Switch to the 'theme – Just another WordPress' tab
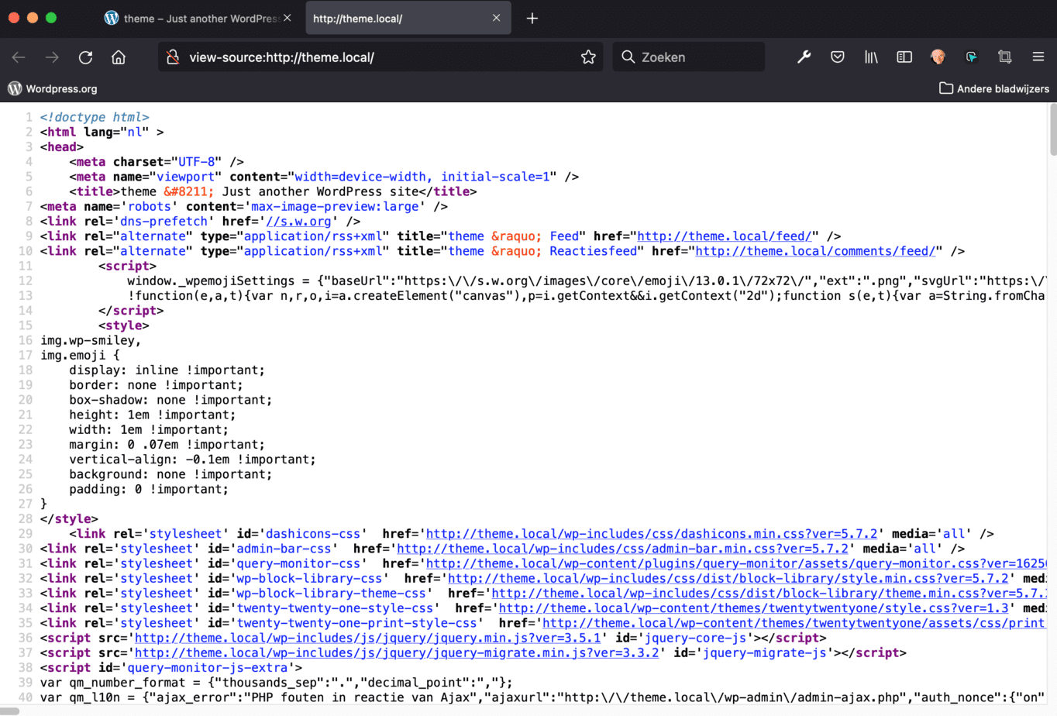 click(198, 18)
